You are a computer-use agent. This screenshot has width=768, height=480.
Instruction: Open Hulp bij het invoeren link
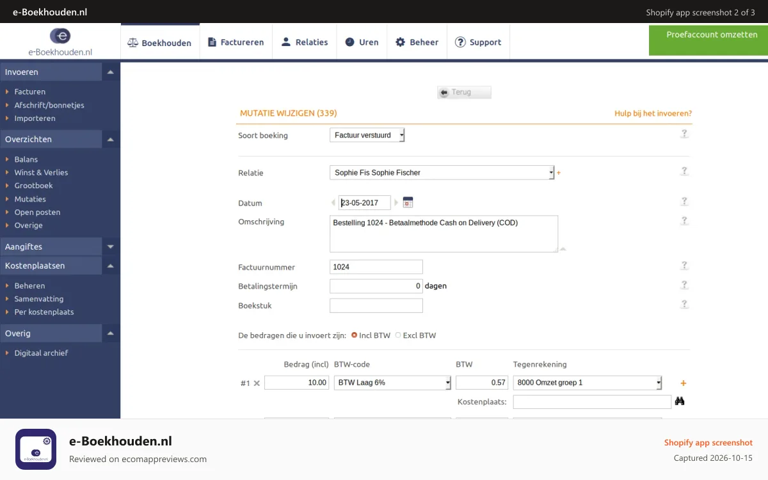653,113
